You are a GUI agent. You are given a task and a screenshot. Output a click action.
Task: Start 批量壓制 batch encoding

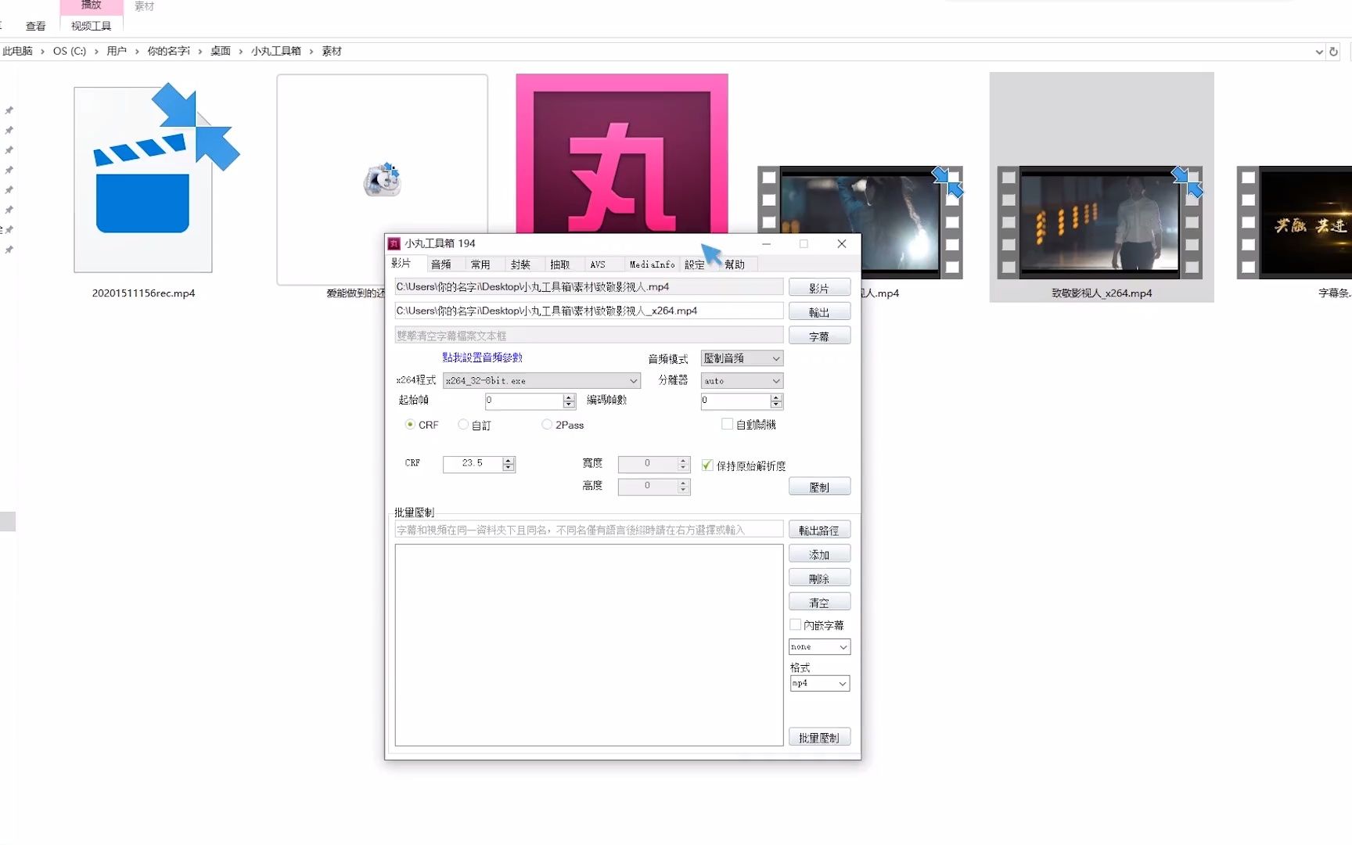(x=819, y=737)
